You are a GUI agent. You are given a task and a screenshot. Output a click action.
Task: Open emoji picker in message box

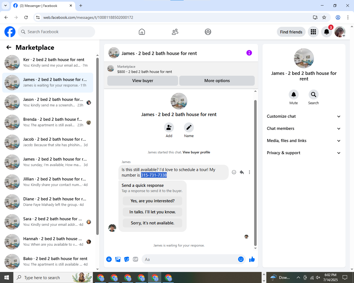coord(241,259)
